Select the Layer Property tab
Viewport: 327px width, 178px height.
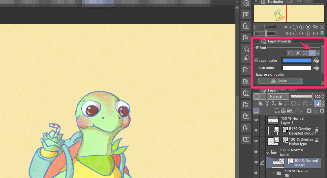(x=276, y=41)
